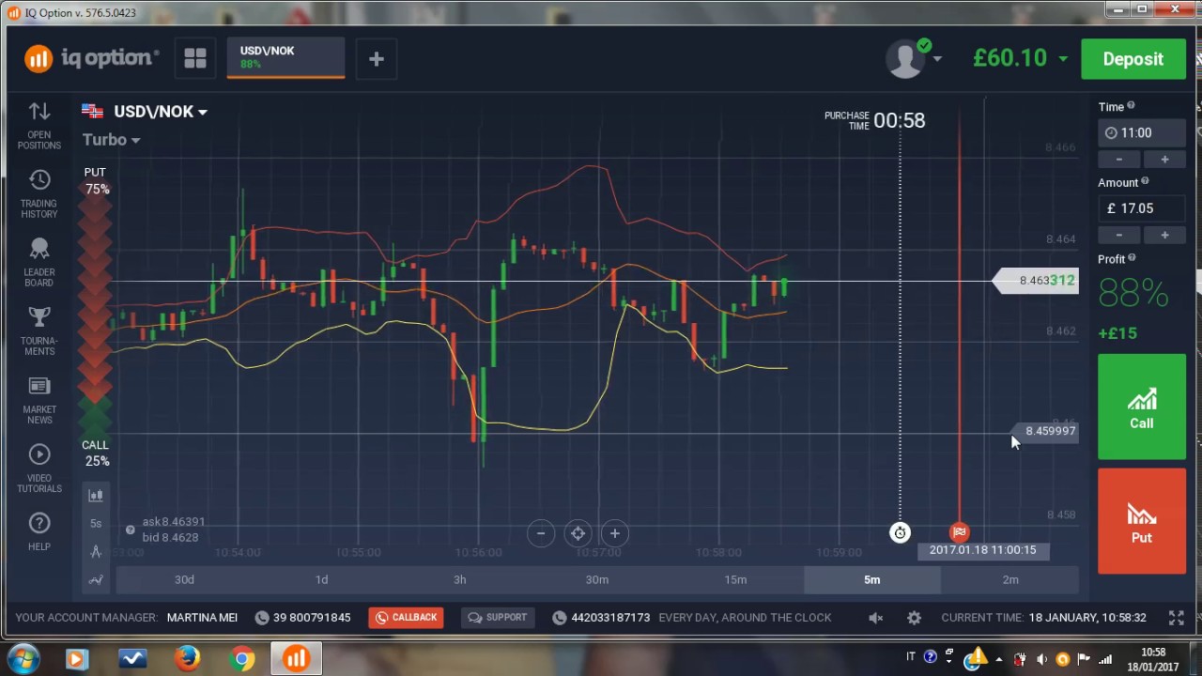This screenshot has width=1202, height=676.
Task: Increase trade amount with plus
Action: (1164, 235)
